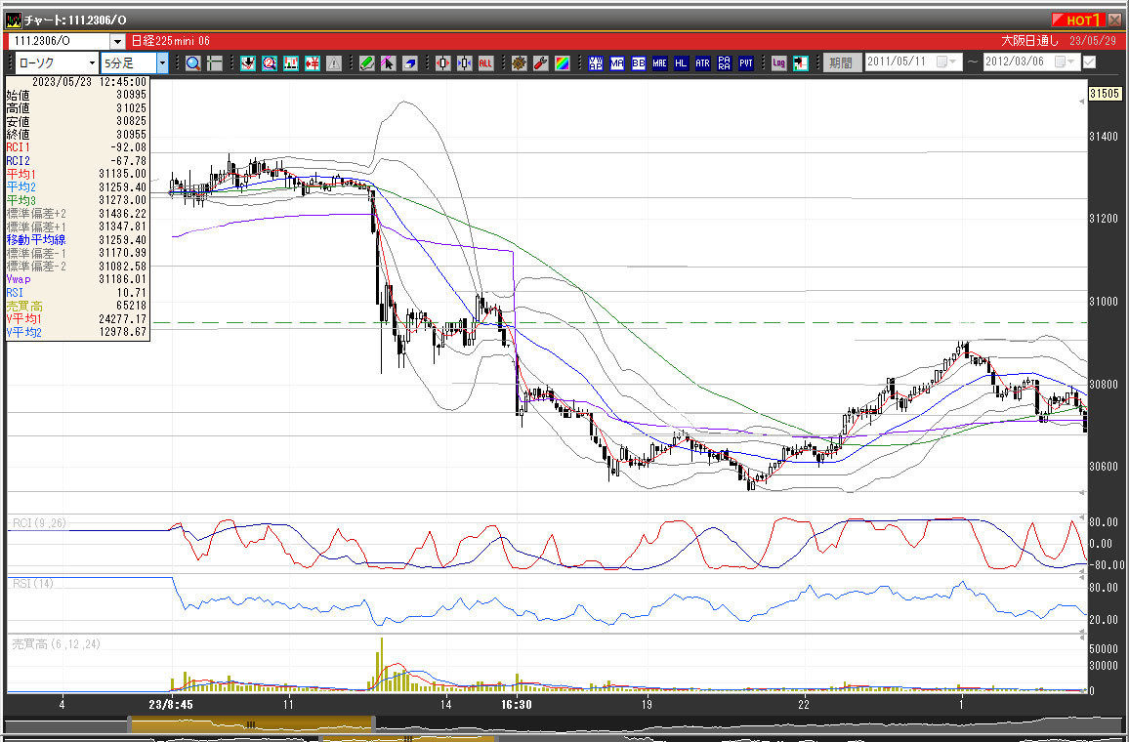Open the gear chart settings icon
Viewport: 1129px width, 742px height.
[x=520, y=63]
